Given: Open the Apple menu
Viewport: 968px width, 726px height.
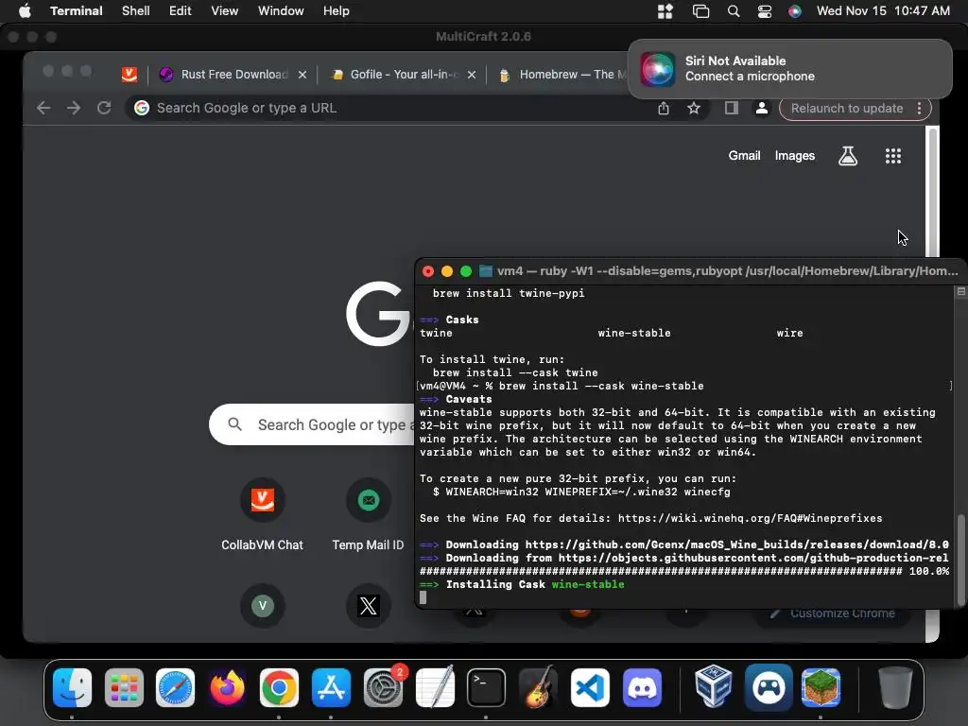Looking at the screenshot, I should click(x=25, y=11).
